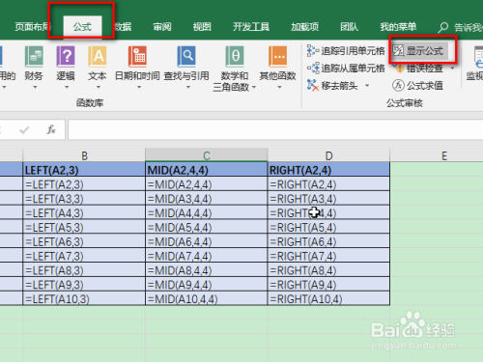Select column B header
Viewport: 483px width, 362px height.
click(84, 155)
